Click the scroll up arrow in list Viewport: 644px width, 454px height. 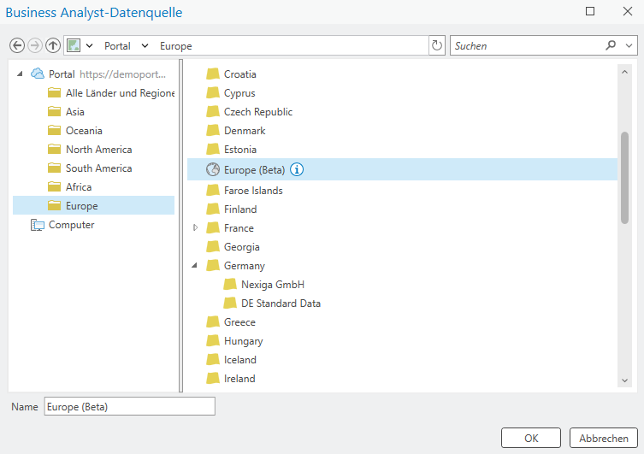coord(624,72)
